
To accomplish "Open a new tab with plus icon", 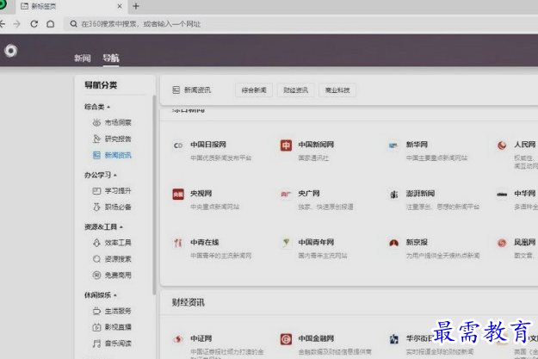I will (136, 6).
